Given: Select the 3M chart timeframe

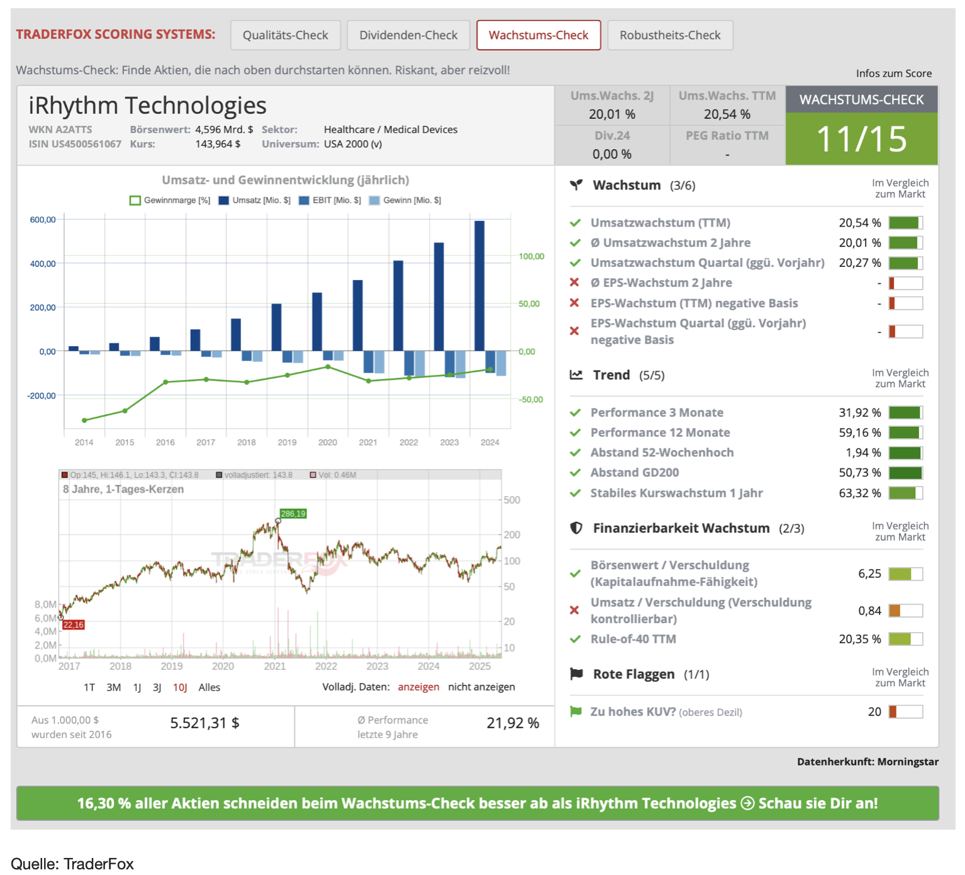Looking at the screenshot, I should [114, 687].
